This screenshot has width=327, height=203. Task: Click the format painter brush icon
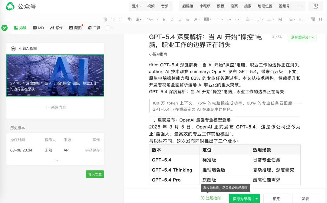pos(138,19)
